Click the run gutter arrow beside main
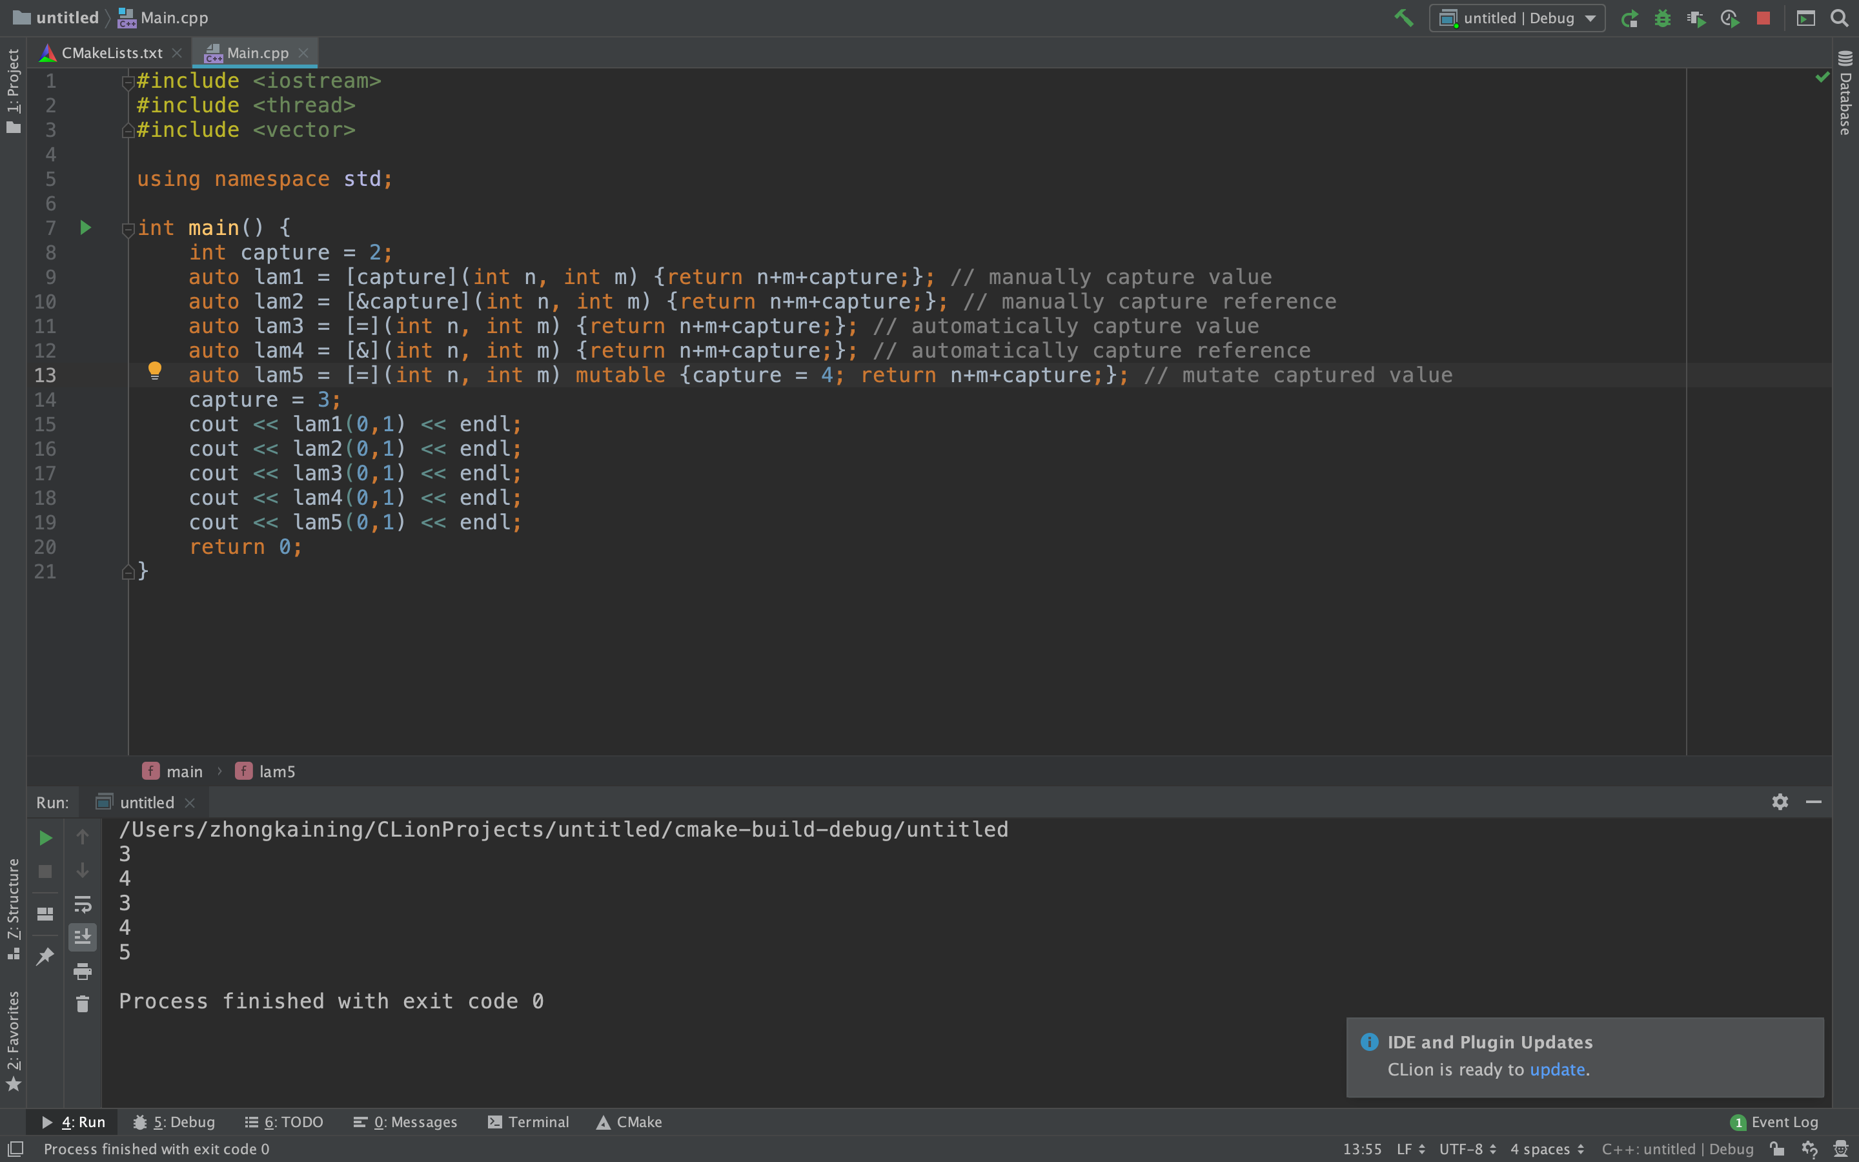 [85, 227]
